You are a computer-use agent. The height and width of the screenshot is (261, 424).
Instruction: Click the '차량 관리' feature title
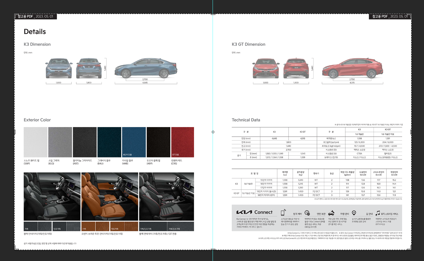click(x=344, y=214)
